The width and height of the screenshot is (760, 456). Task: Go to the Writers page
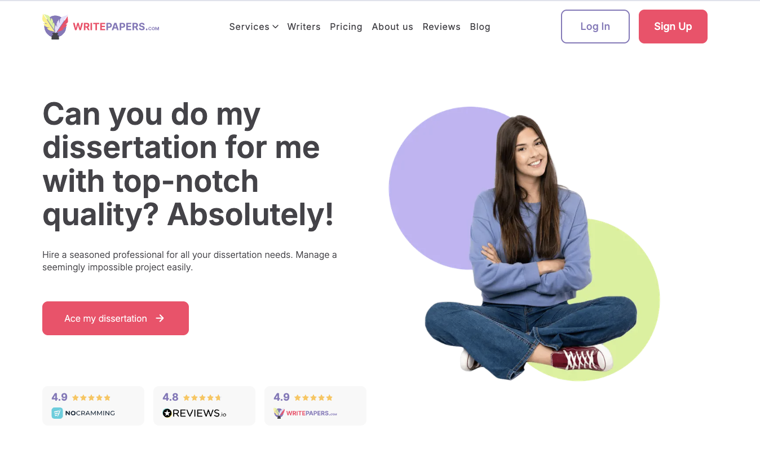coord(304,27)
